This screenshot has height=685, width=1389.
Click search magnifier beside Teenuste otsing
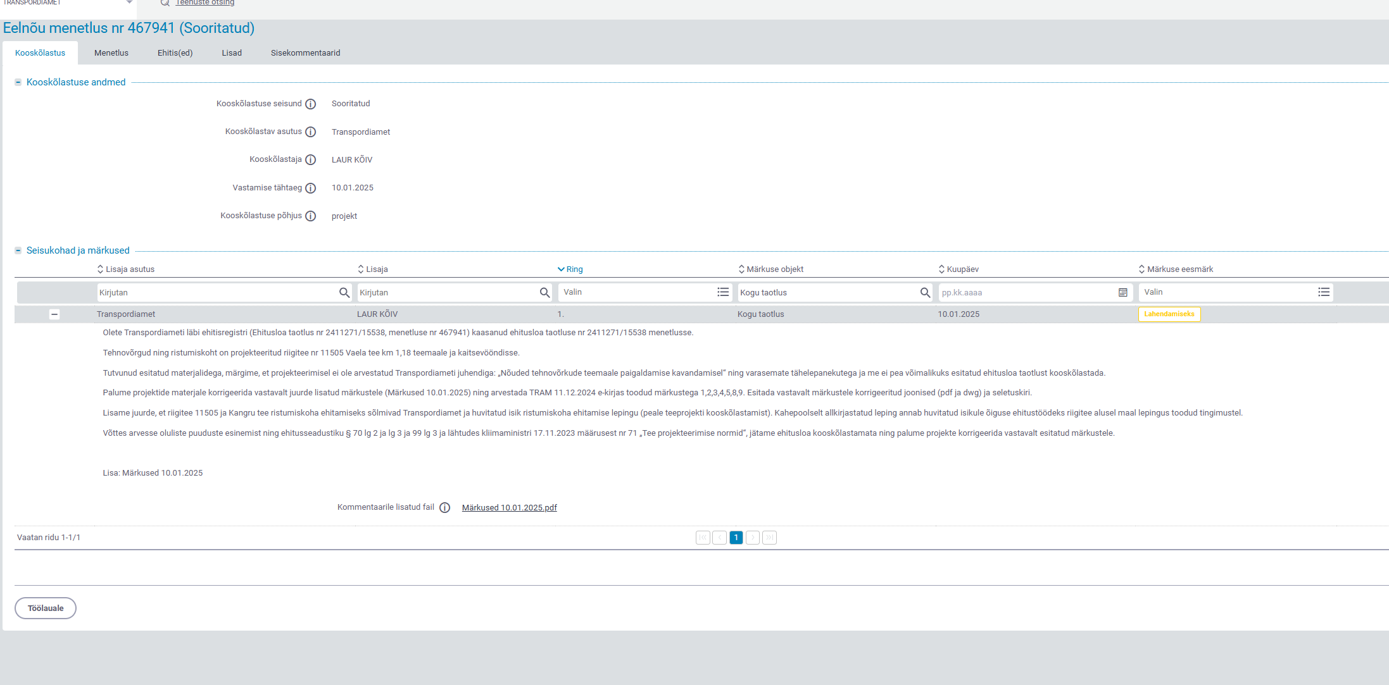(x=165, y=3)
